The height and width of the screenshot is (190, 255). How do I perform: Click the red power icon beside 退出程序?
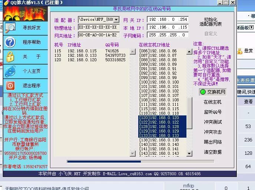click(x=10, y=86)
